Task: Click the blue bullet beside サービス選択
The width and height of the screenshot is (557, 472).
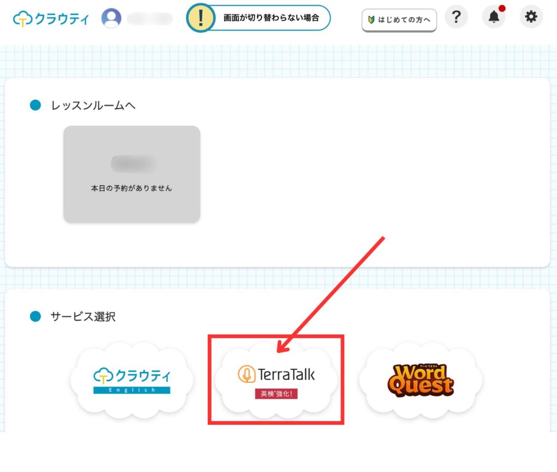Action: click(35, 316)
